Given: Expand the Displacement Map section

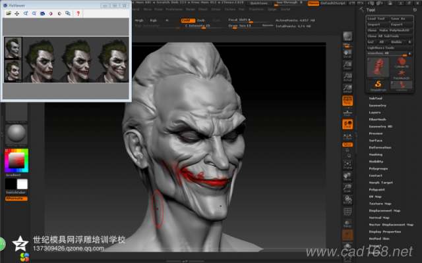Looking at the screenshot, I should [384, 210].
